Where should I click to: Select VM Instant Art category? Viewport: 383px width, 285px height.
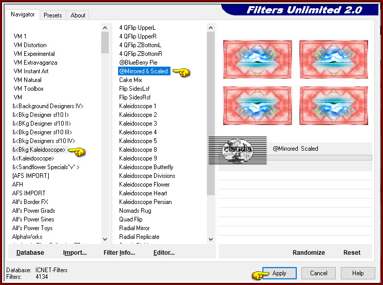(x=31, y=71)
